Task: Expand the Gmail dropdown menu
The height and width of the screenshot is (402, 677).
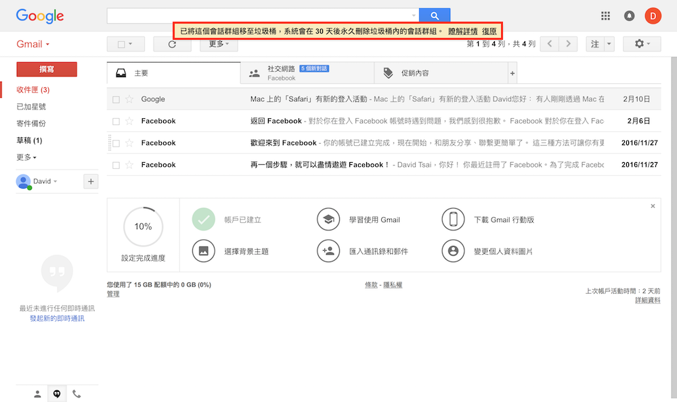Action: [x=34, y=45]
